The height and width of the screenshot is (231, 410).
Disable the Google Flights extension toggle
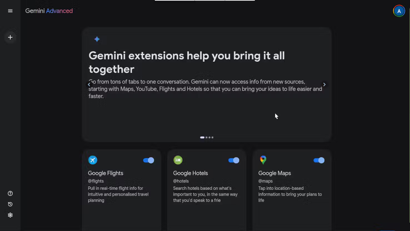click(x=149, y=160)
